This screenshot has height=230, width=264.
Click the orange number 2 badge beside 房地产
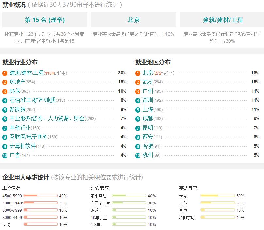tap(5, 82)
